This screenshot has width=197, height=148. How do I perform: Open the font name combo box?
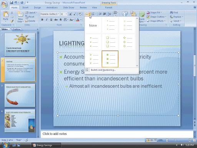click(x=50, y=14)
